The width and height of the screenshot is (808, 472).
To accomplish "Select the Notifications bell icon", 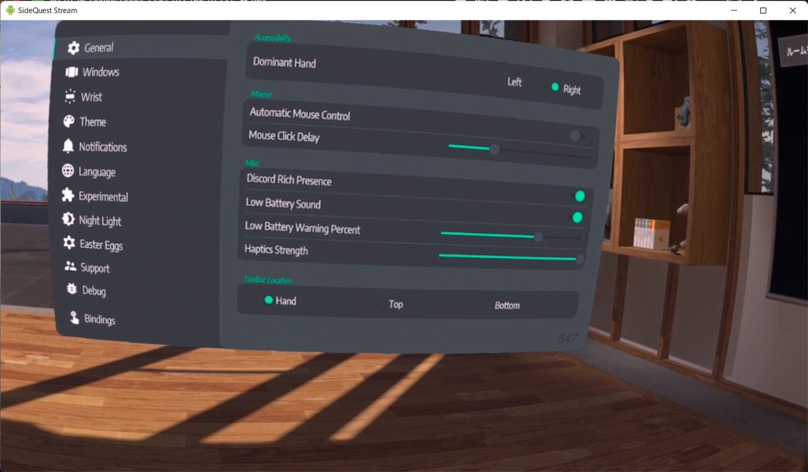I will click(68, 147).
